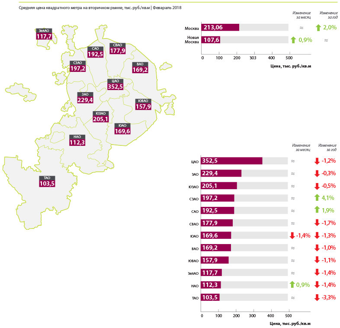Click the ЮЗАО bar showing 205,1 in the chart
Screen dimensions: 340x328
(x=219, y=186)
